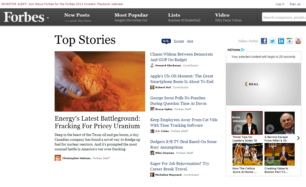Open George Soros Davos story

[178, 101]
